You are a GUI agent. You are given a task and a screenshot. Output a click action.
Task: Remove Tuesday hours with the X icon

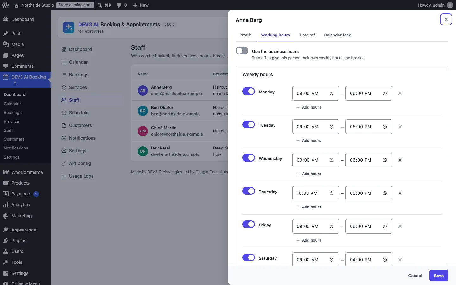pos(400,127)
